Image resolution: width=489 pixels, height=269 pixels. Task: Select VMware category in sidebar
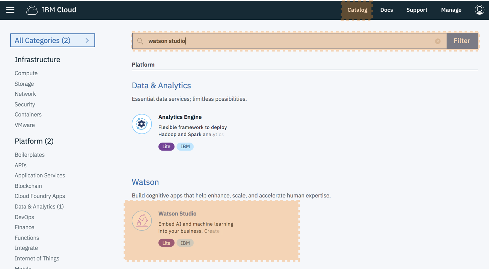[x=25, y=125]
